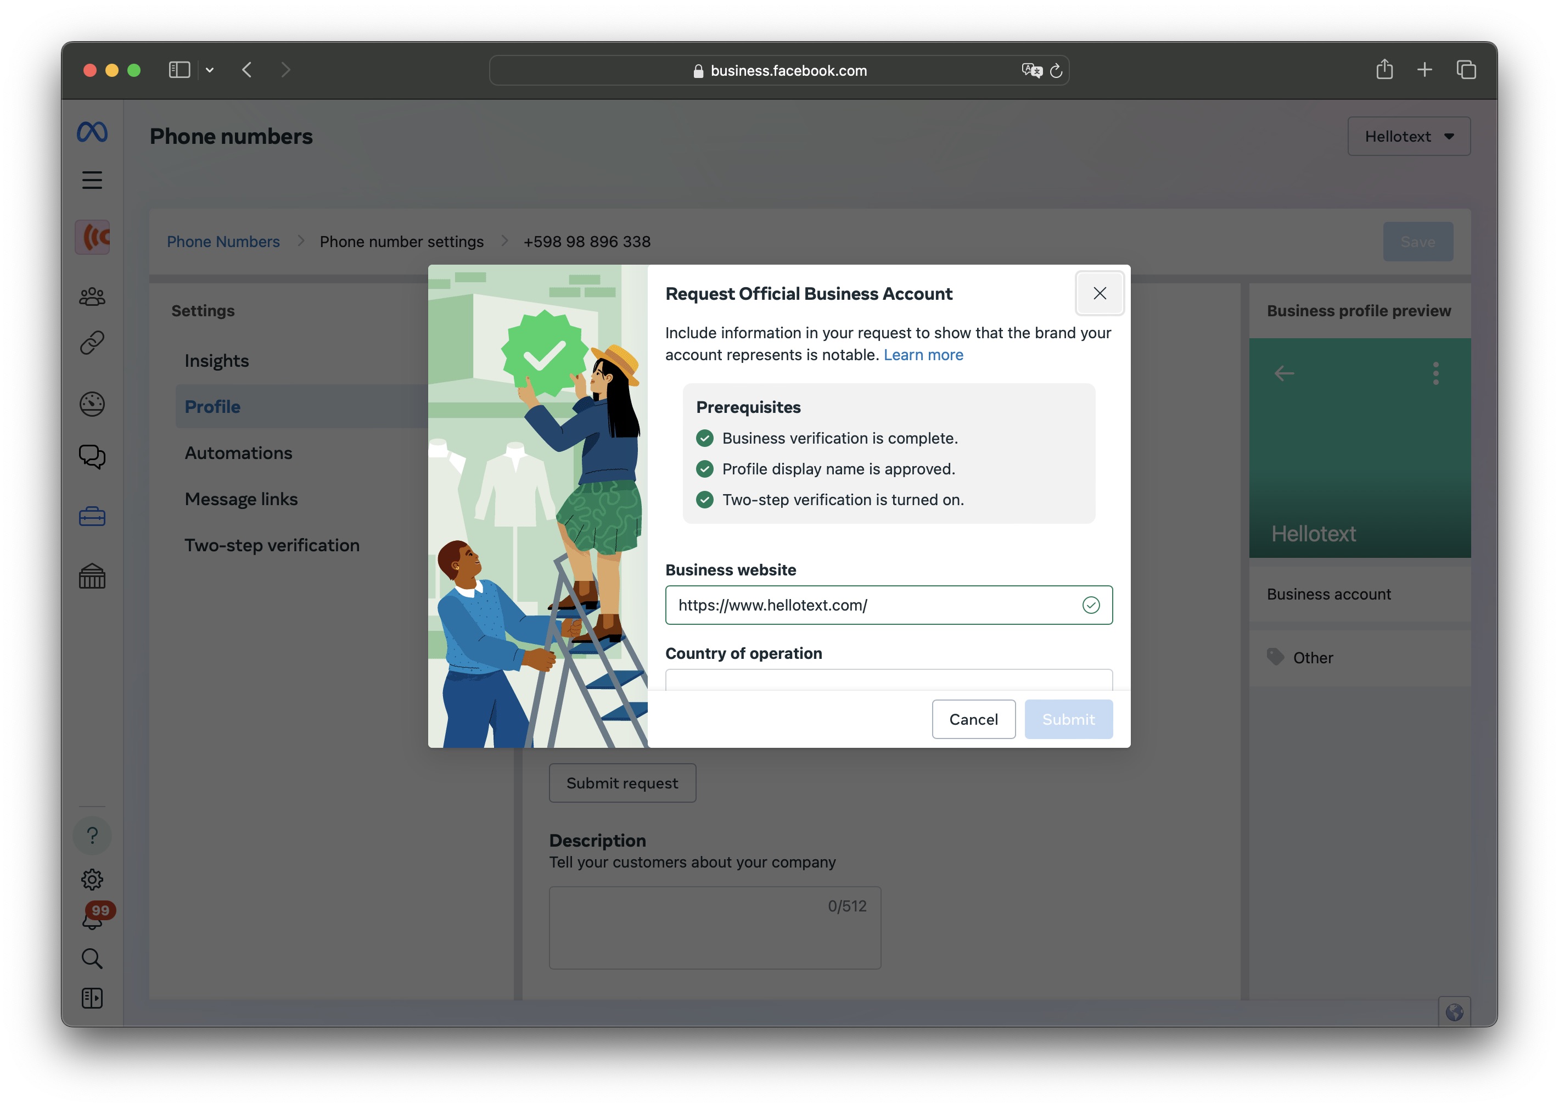Open the Hellotext account dropdown
This screenshot has height=1108, width=1559.
pos(1409,137)
